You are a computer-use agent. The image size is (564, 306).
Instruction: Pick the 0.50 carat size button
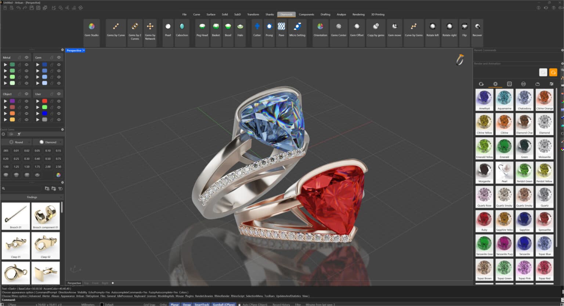(x=48, y=159)
